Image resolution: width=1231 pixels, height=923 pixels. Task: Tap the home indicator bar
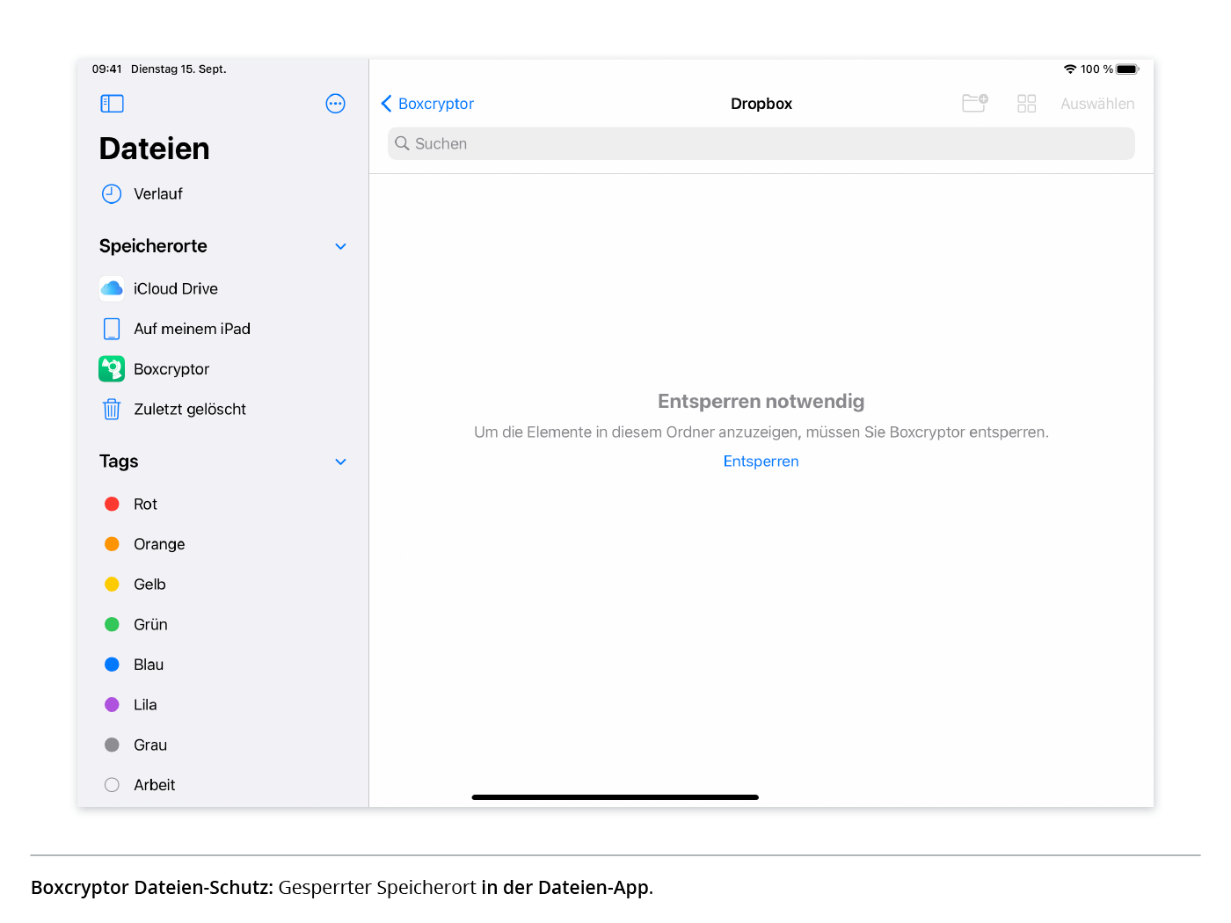pos(615,797)
